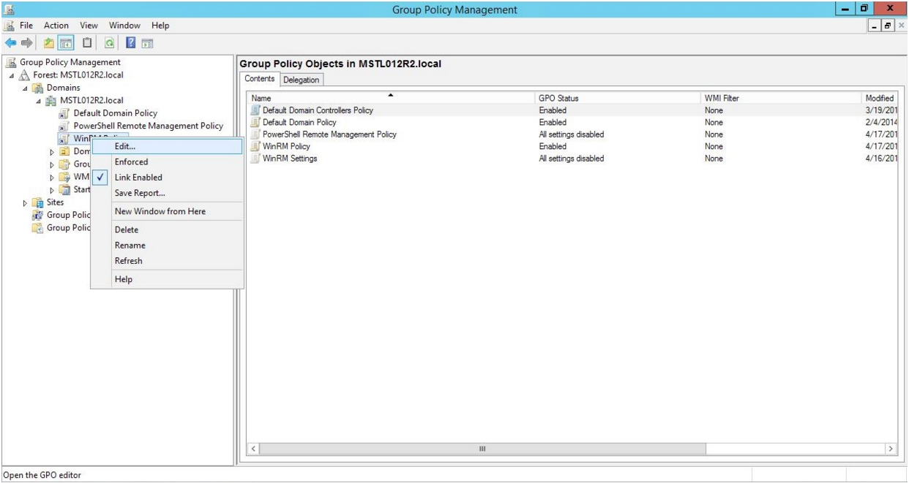909x483 pixels.
Task: Open the Action menu
Action: 56,26
